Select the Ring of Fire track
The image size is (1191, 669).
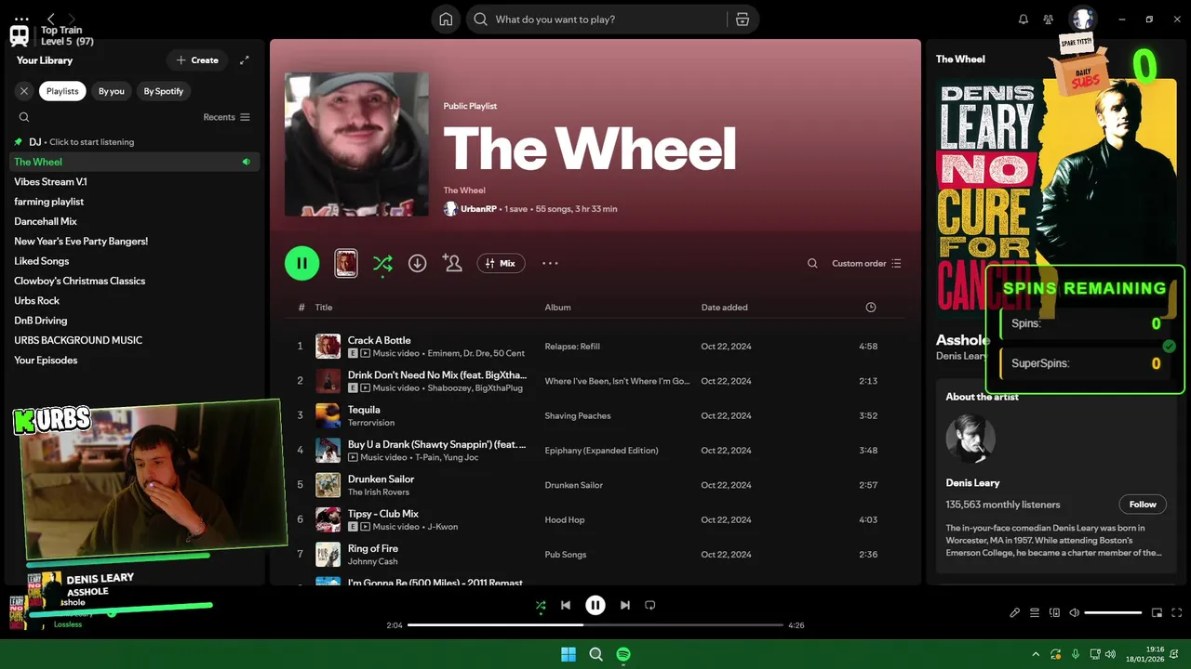point(595,555)
